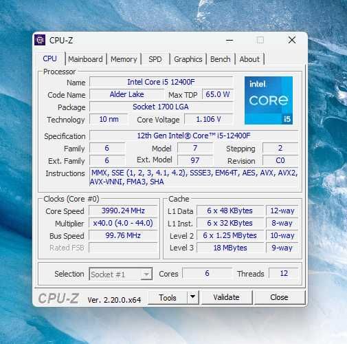Click the Ver. 2.20.0.x64 version text

click(114, 300)
